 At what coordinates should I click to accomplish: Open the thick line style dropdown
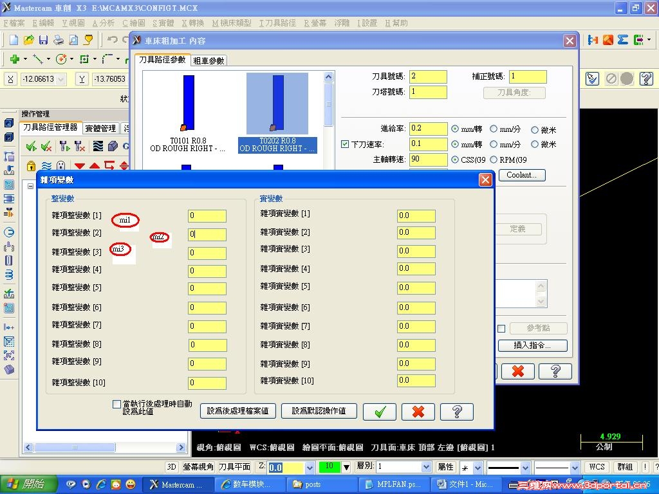(x=525, y=467)
